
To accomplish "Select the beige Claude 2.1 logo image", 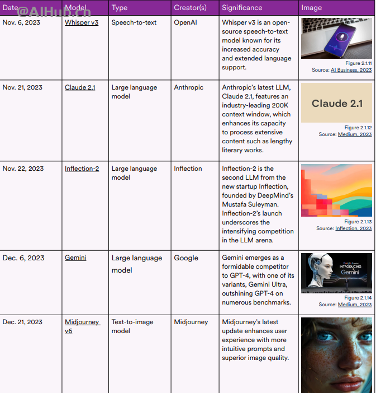I will click(x=336, y=103).
